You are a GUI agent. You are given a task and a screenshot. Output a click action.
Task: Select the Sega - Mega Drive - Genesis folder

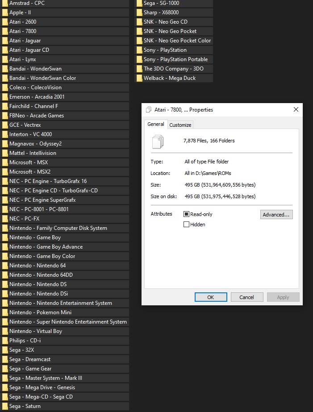[x=65, y=387]
